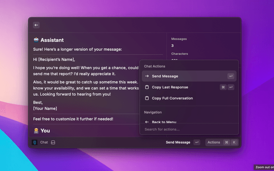The image size is (274, 171).
Task: Click the extension app icon in bottom bar
Action: point(35,142)
